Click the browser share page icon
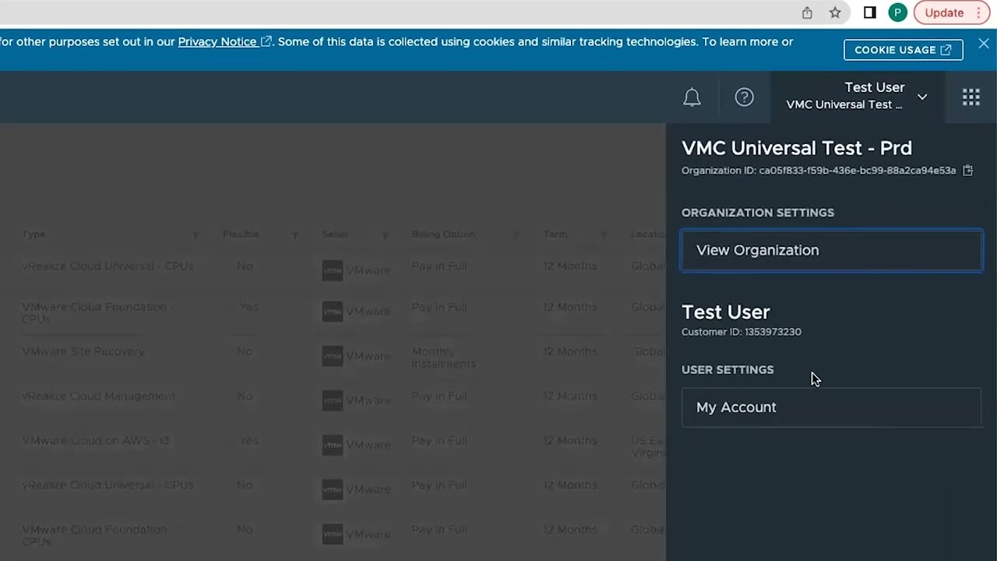 [x=807, y=12]
